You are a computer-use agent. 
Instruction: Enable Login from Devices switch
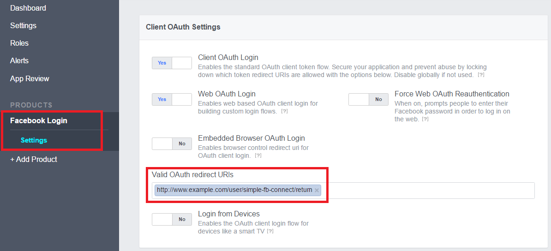pos(172,219)
